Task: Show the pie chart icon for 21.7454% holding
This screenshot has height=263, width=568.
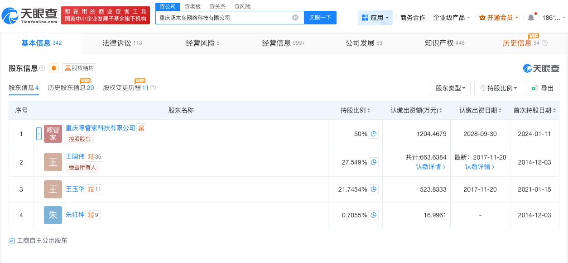Action: click(x=374, y=189)
